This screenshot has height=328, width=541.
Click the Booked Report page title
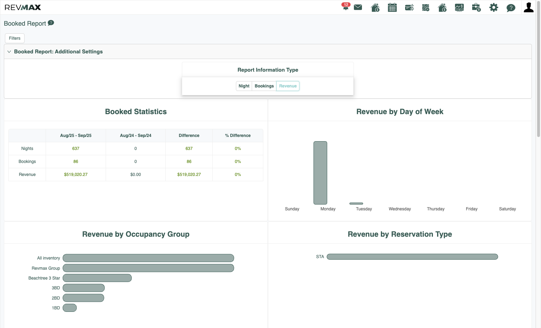pyautogui.click(x=25, y=24)
